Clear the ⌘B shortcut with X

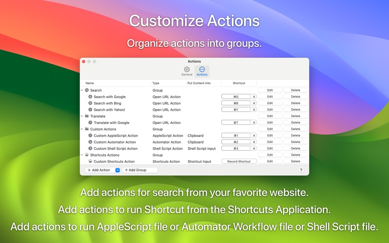tap(254, 103)
